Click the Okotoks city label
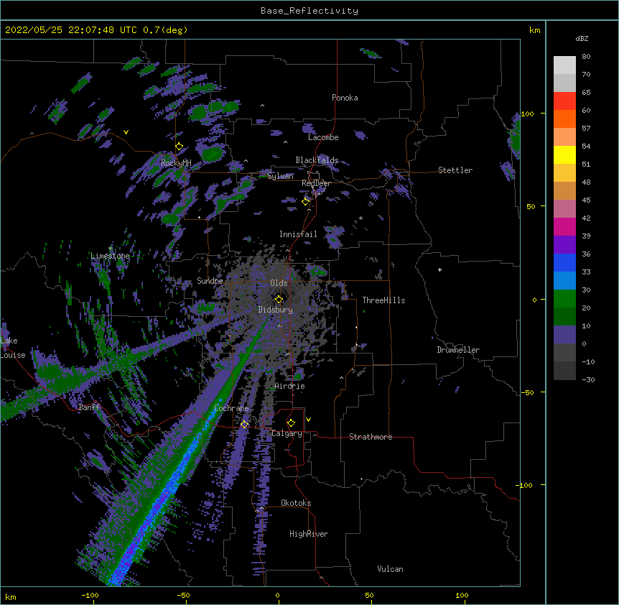Screen dimensions: 619x605 [296, 503]
